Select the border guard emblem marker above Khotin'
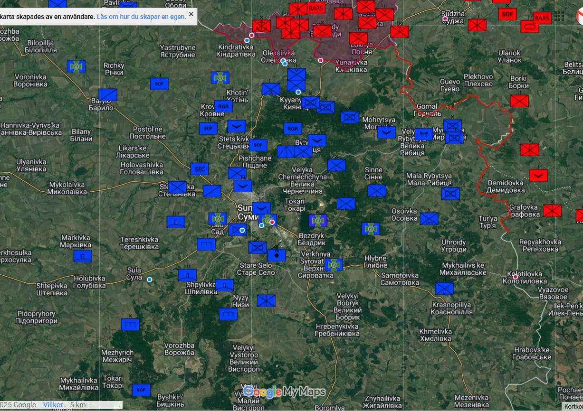The height and width of the screenshot is (411, 583). tap(220, 78)
